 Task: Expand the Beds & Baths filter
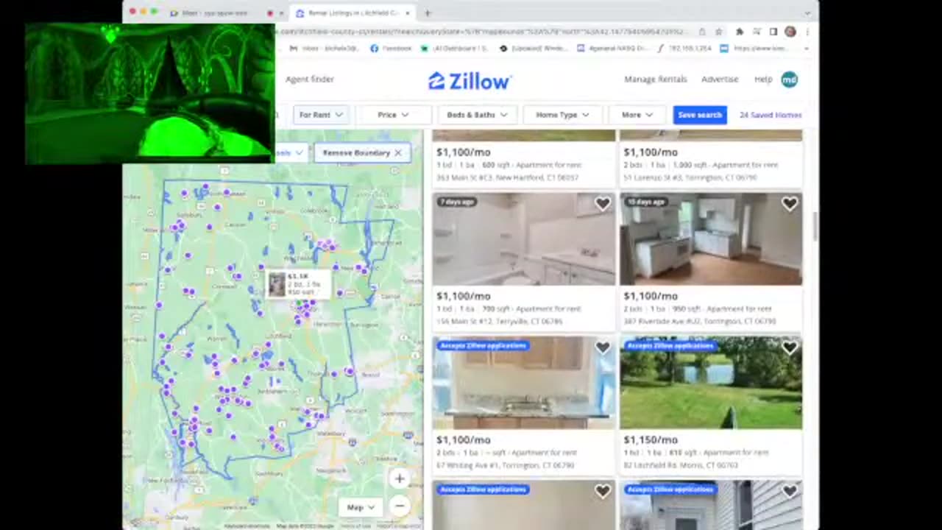coord(477,115)
